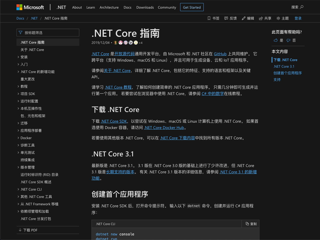
Task: Open the 按标题筛选 filter box
Action: click(48, 32)
